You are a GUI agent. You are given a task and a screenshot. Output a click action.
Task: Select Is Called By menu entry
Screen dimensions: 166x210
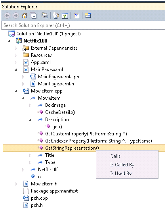click(122, 165)
